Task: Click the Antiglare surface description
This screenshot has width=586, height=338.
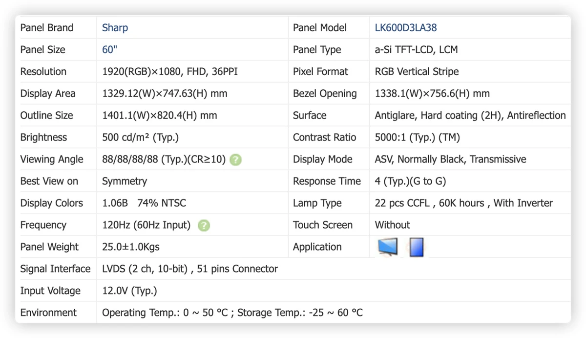Action: (x=470, y=116)
